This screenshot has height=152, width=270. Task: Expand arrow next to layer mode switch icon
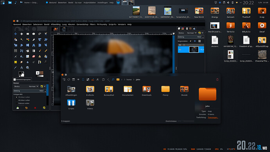coord(203,33)
